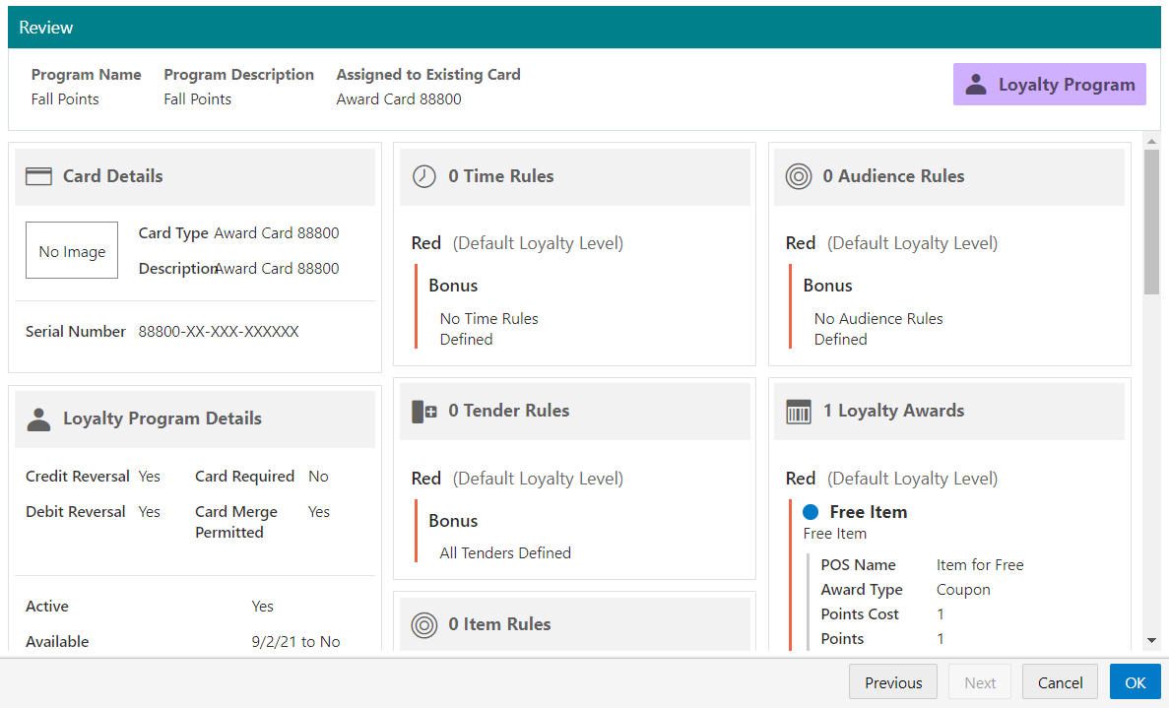Select the 1 Loyalty Awards header

point(949,412)
